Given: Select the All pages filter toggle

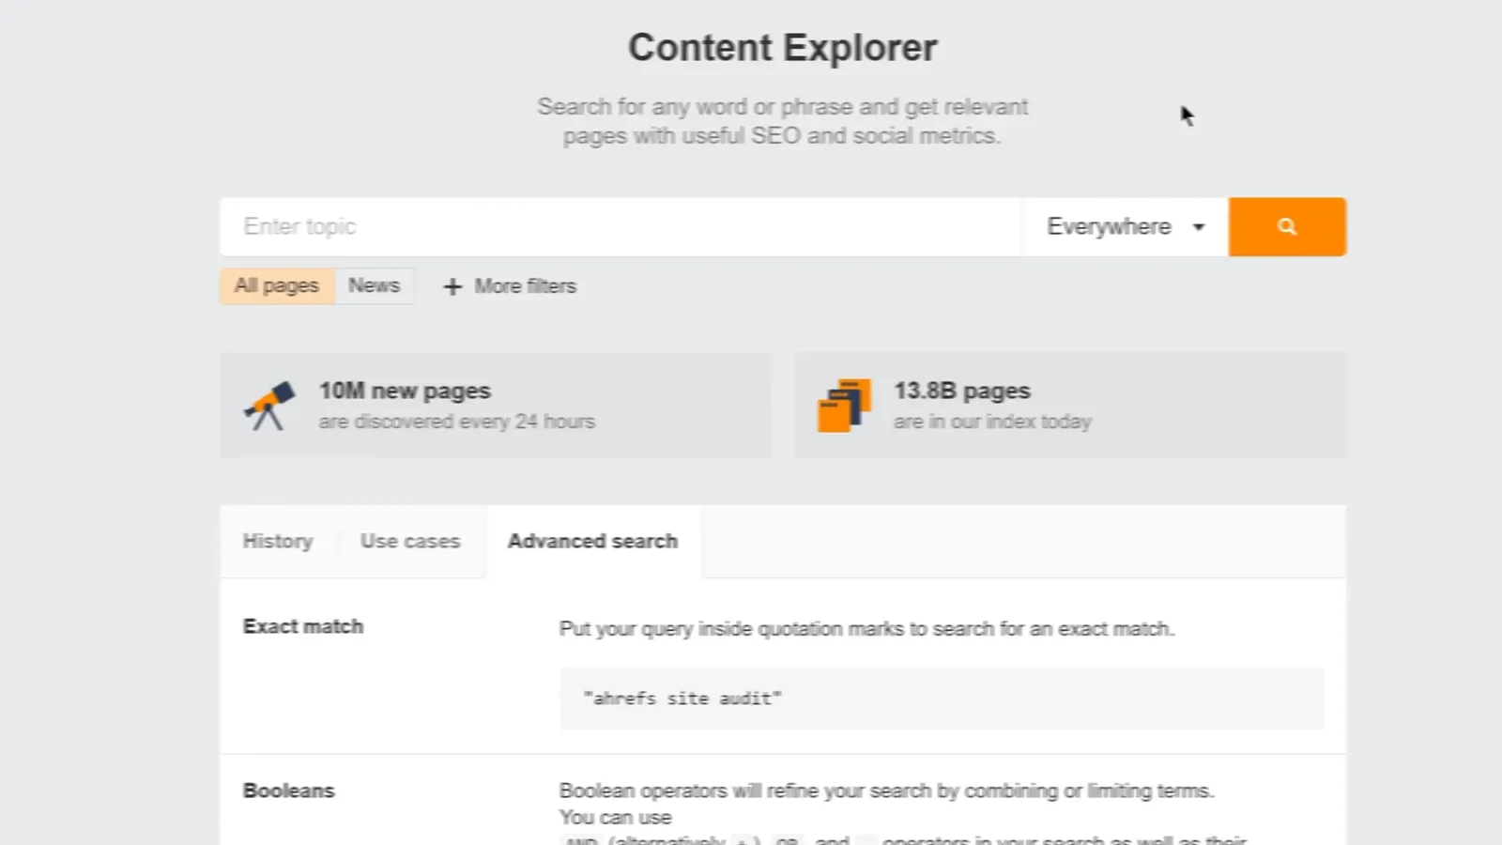Looking at the screenshot, I should point(277,285).
